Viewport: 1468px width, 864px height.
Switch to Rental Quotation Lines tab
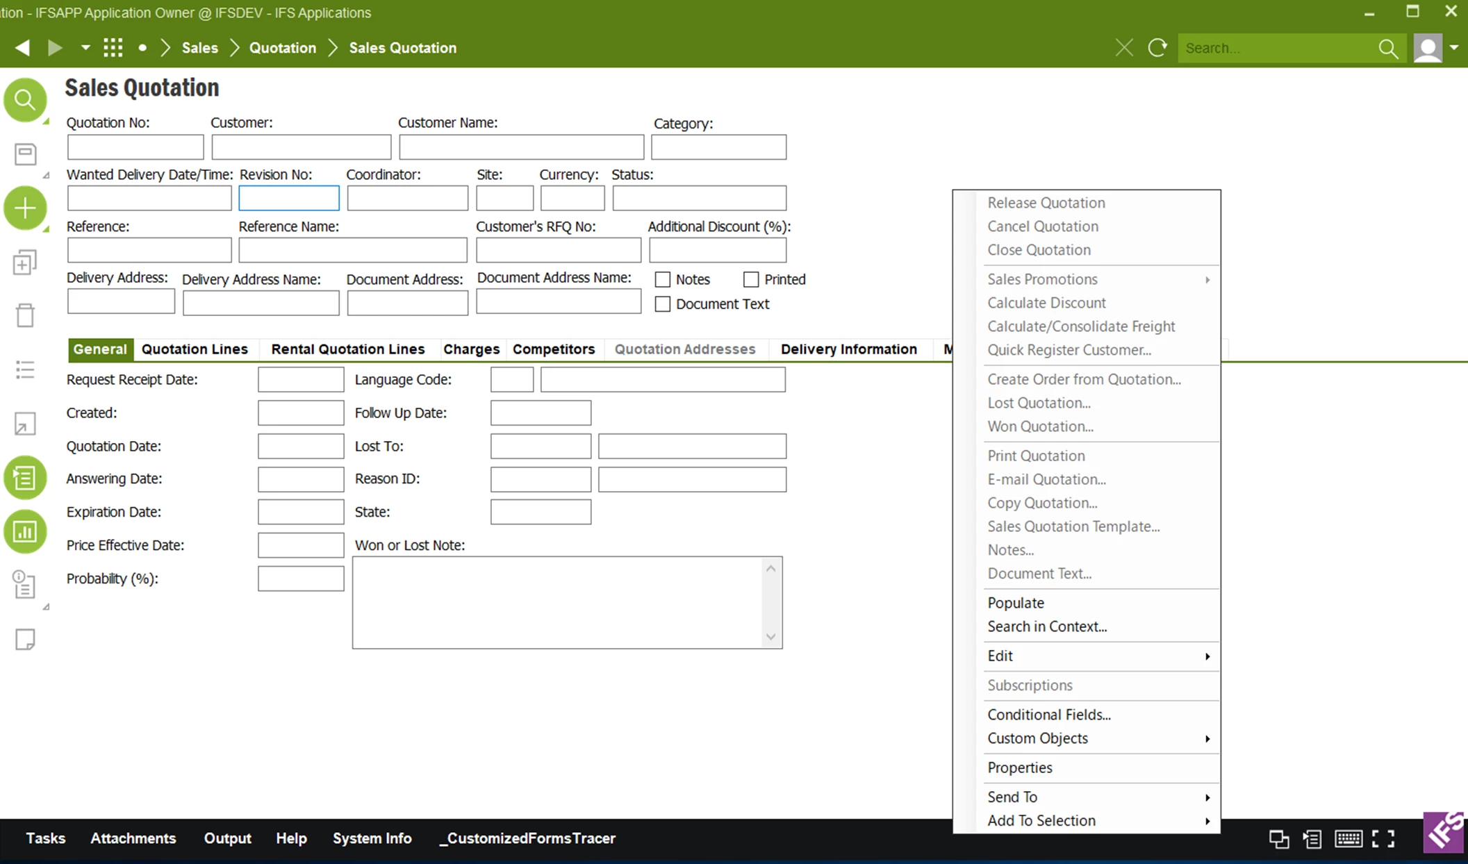pos(347,349)
